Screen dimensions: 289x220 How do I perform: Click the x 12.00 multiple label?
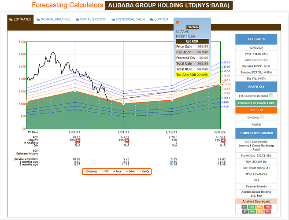pos(226,93)
